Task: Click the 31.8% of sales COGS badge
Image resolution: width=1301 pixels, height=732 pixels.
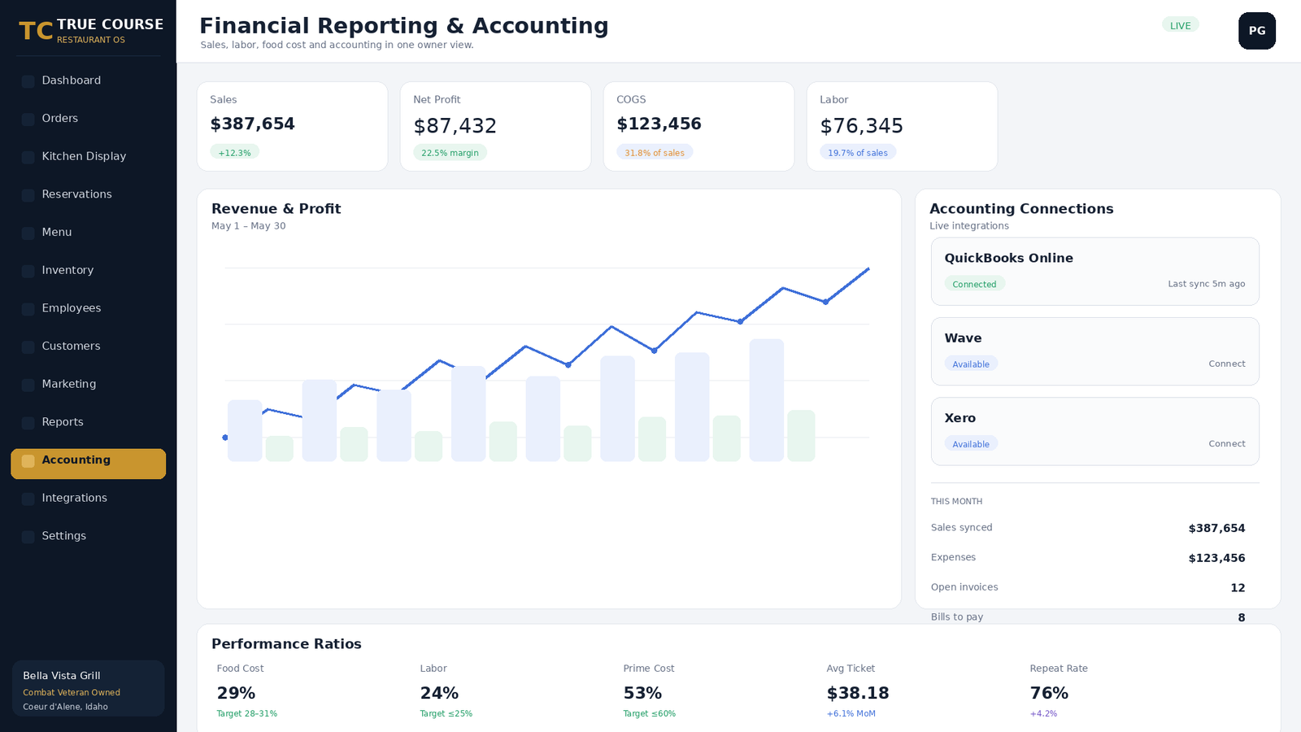Action: (655, 152)
